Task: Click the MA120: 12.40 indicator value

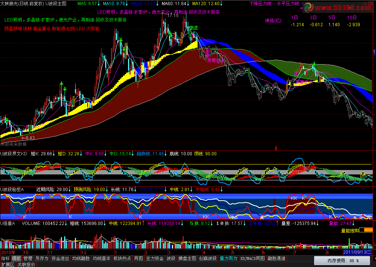Action: click(206, 4)
